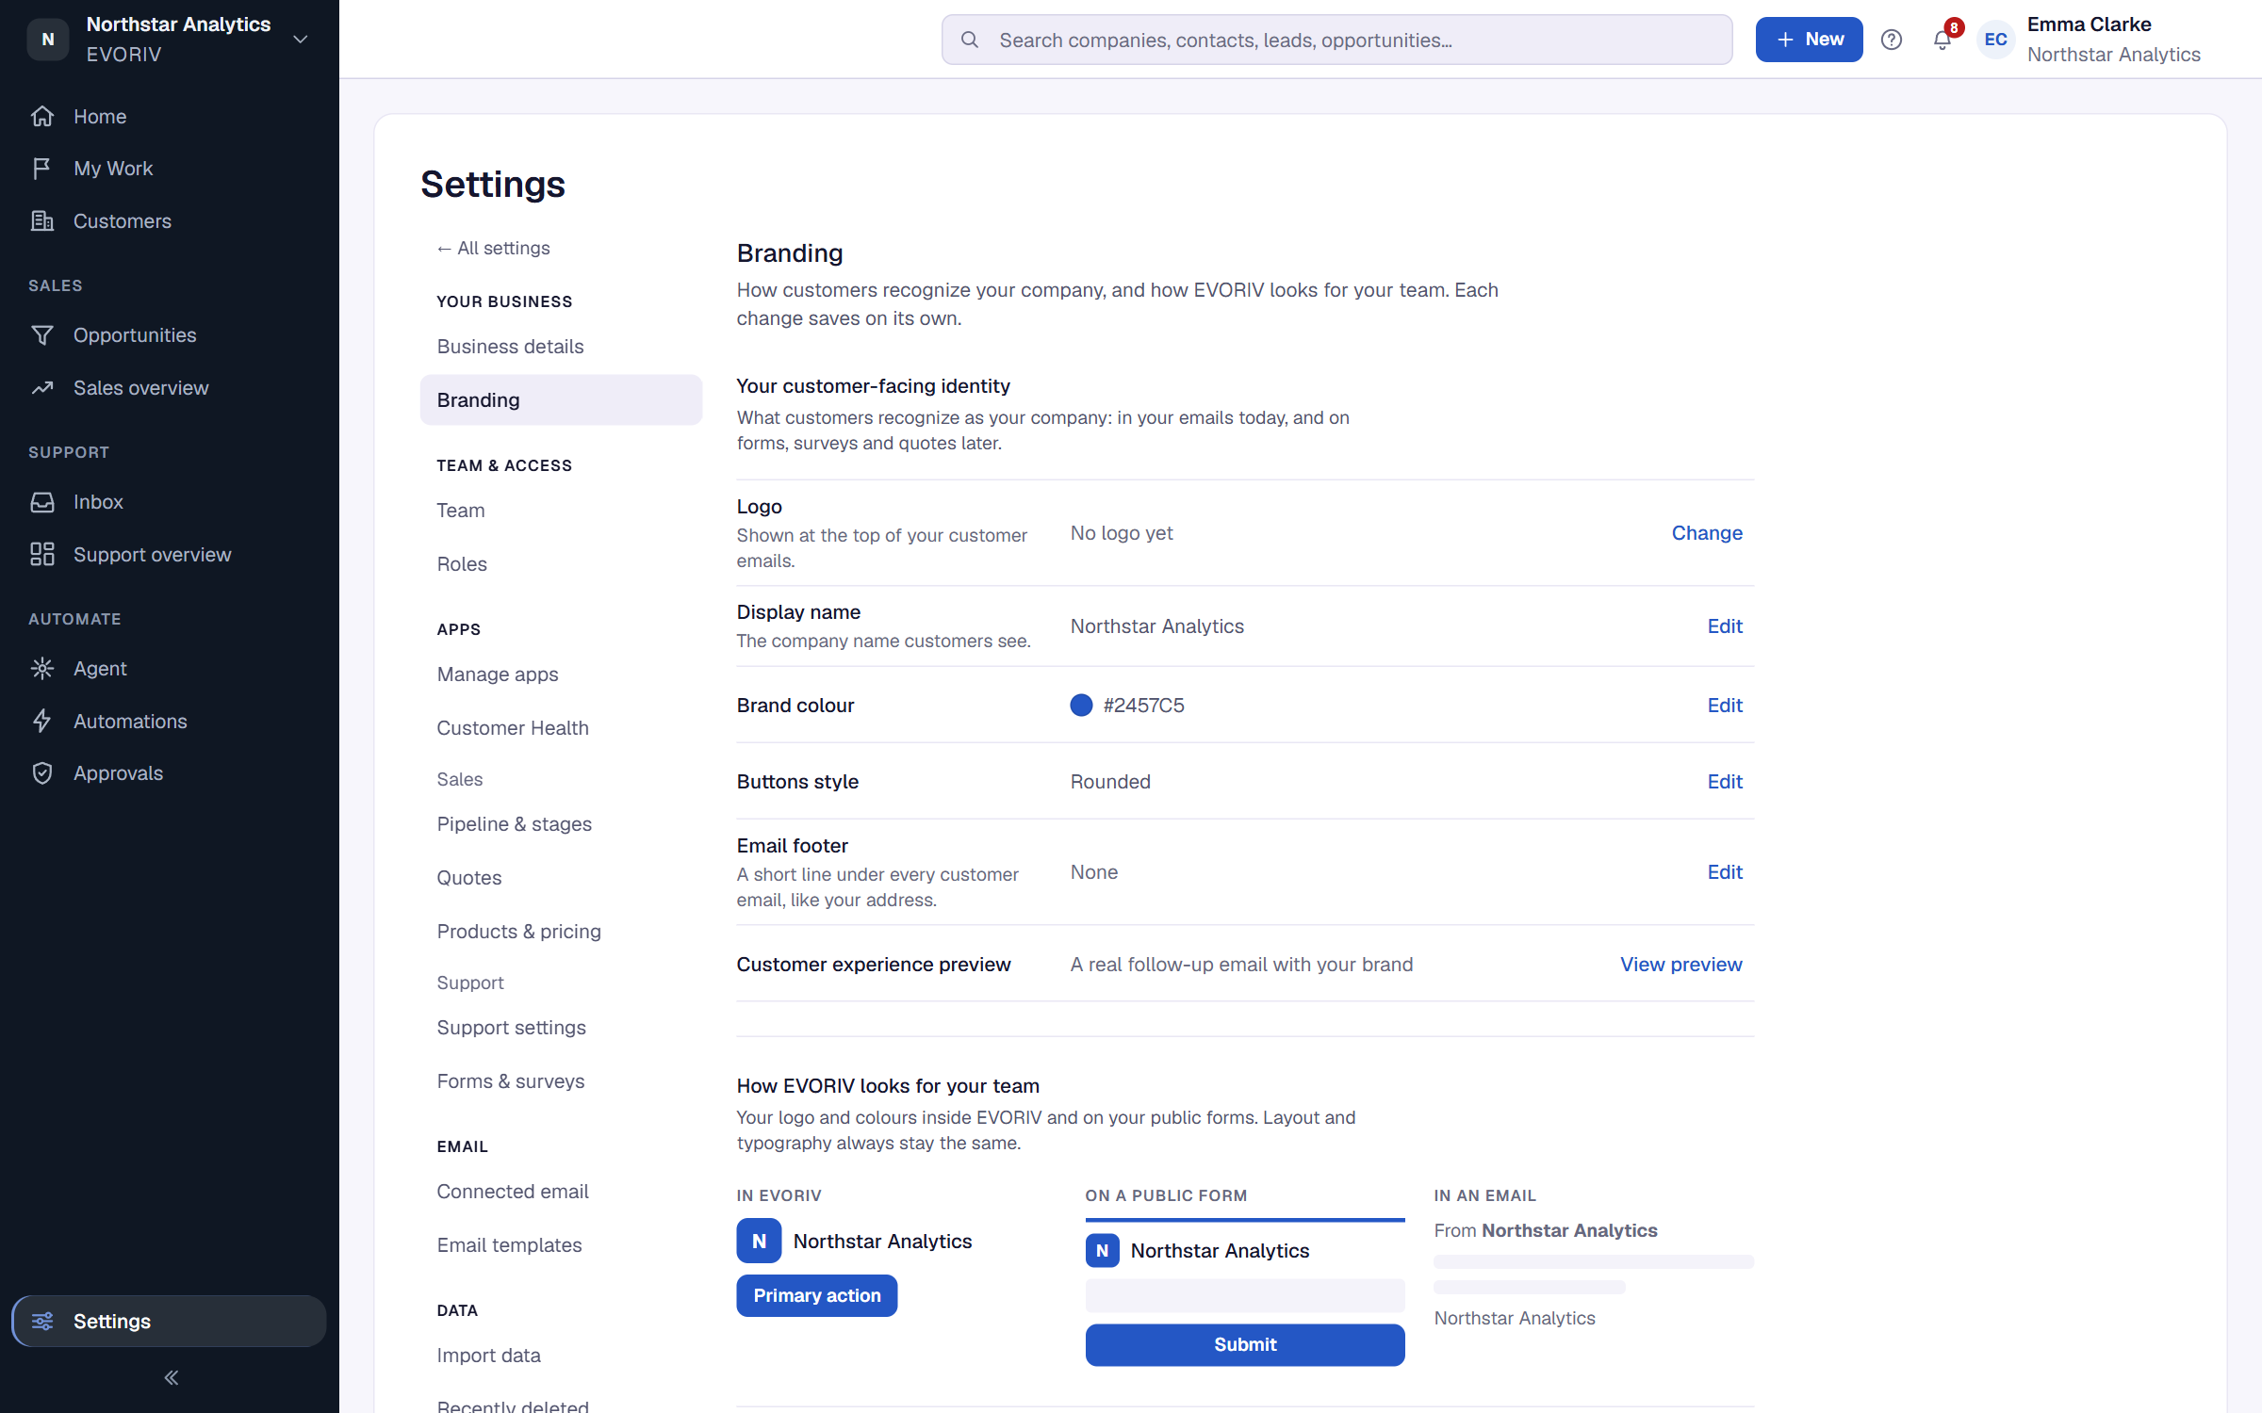Edit the Email footer
The height and width of the screenshot is (1413, 2262).
point(1725,872)
